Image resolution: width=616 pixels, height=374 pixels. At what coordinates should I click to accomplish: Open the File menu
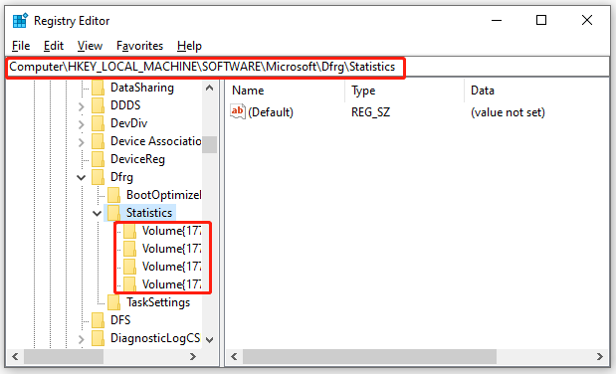pyautogui.click(x=21, y=46)
